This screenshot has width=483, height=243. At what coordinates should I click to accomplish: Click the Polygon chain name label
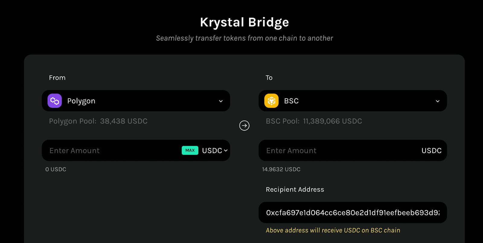81,101
